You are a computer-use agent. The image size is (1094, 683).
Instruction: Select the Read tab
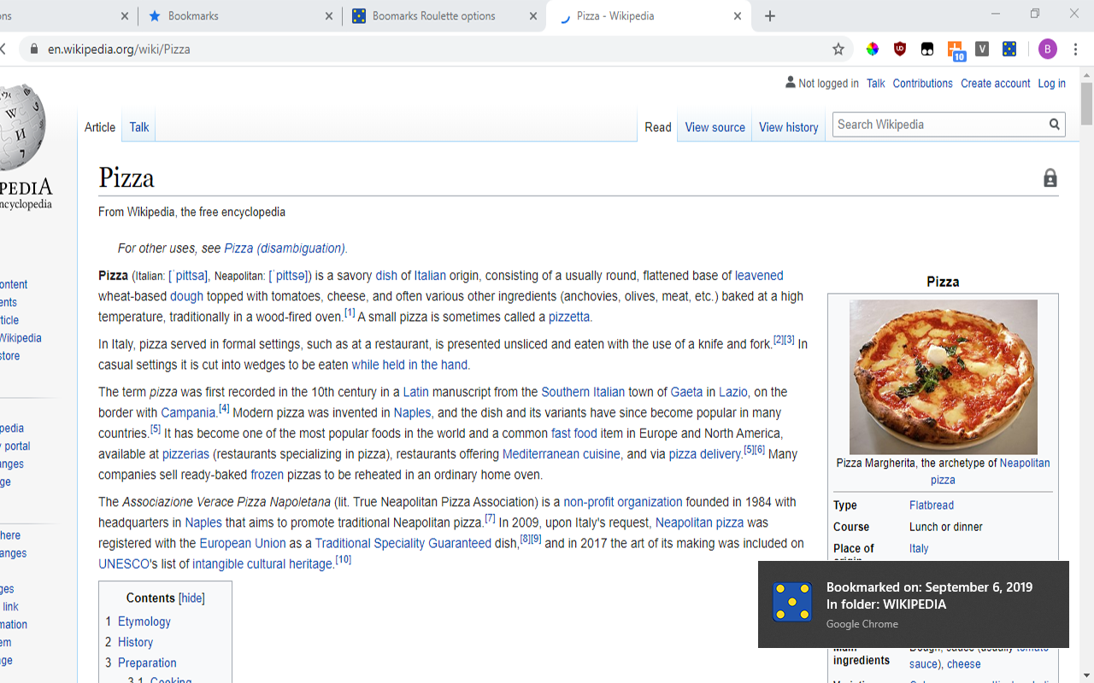pos(658,127)
